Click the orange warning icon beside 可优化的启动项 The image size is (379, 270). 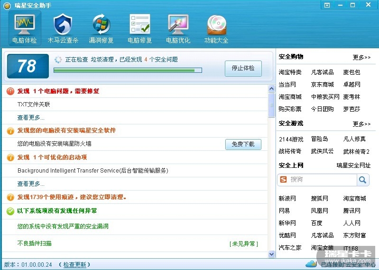pyautogui.click(x=10, y=157)
